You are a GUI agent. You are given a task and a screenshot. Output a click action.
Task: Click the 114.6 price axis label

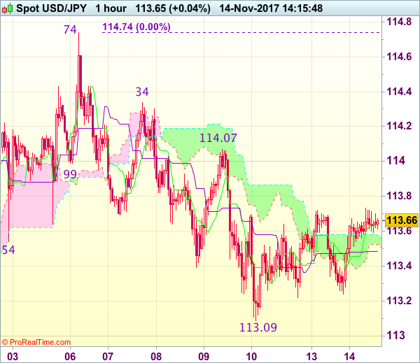398,57
